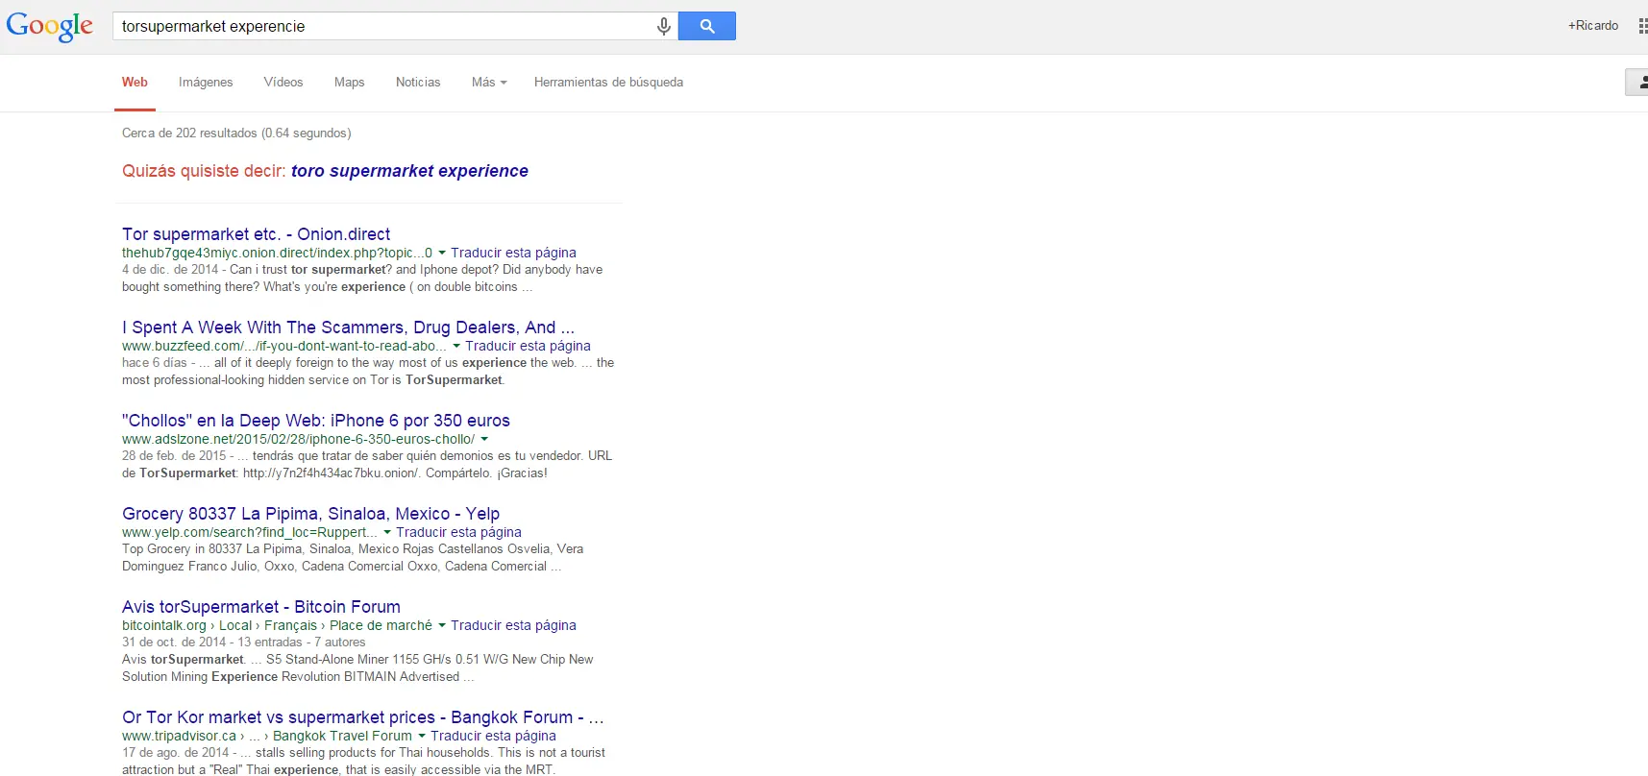Activate voice search microphone icon

(663, 26)
